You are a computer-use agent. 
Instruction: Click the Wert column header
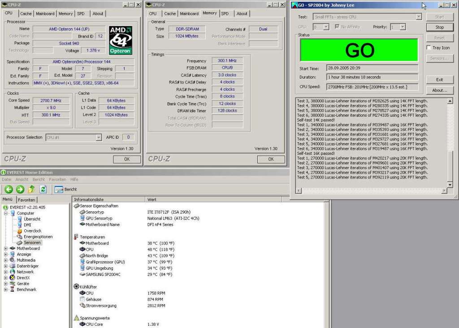click(x=213, y=200)
